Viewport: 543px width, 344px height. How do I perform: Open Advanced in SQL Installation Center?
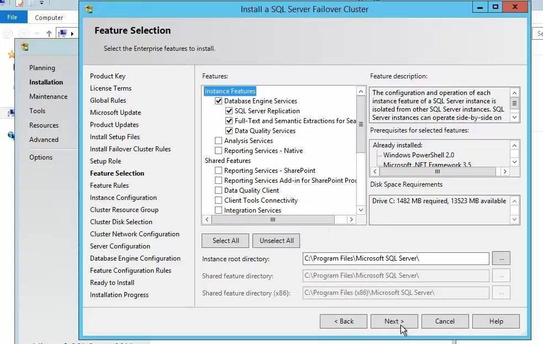44,140
